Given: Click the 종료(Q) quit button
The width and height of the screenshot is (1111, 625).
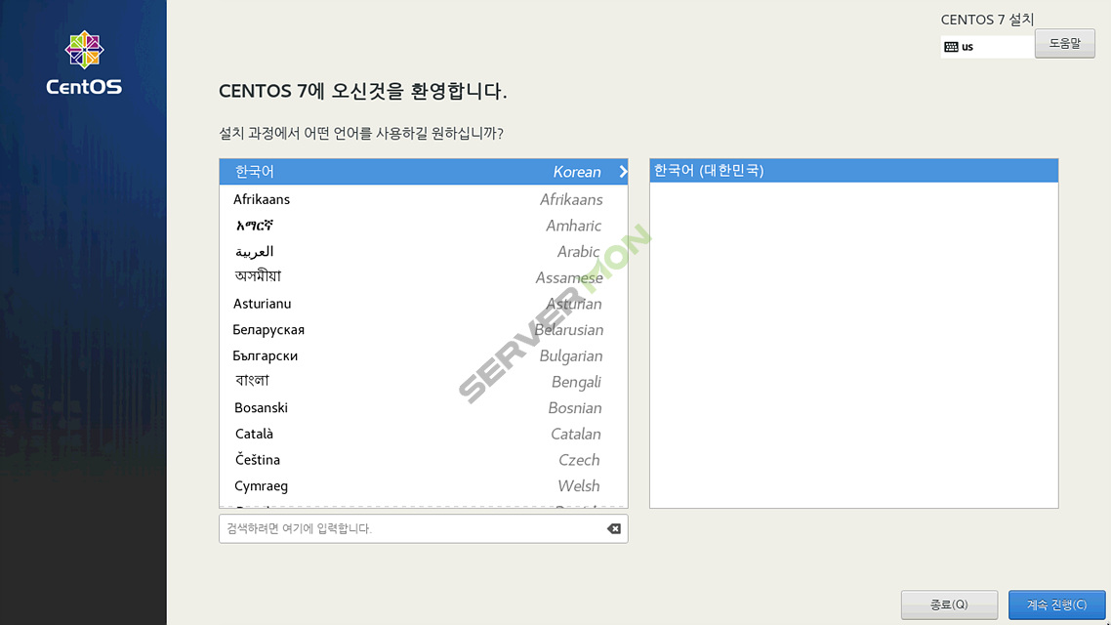Looking at the screenshot, I should coord(949,604).
